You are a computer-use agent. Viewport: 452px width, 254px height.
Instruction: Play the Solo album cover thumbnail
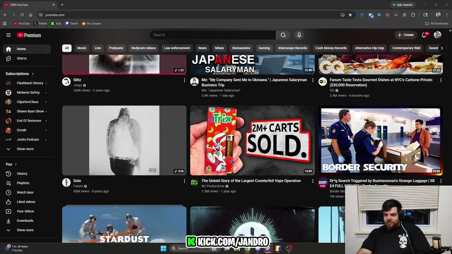(x=124, y=140)
